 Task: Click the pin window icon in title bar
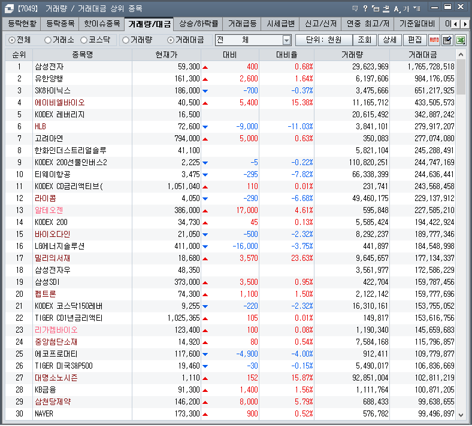(x=386, y=9)
